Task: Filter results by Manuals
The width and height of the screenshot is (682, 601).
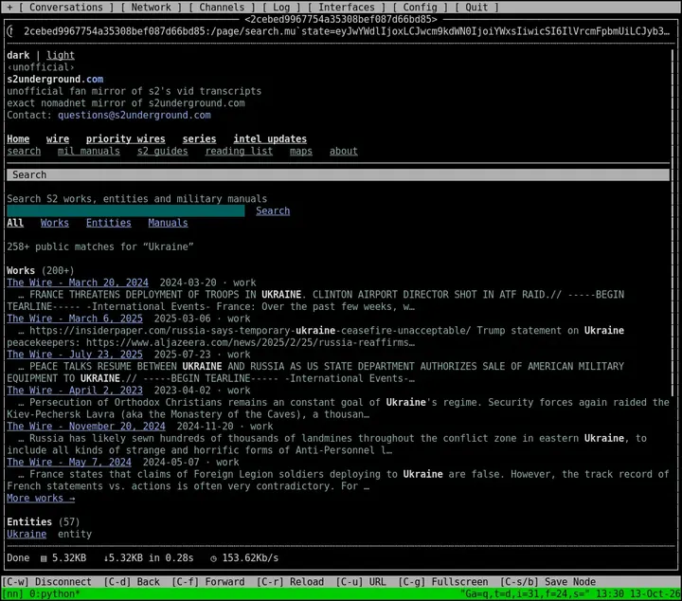Action: pos(168,223)
